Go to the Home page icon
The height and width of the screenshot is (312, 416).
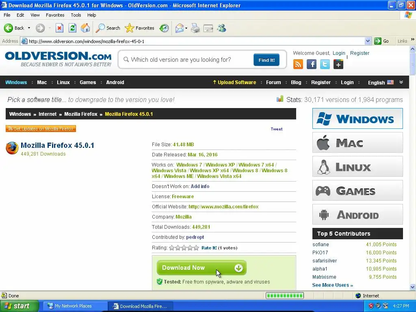tap(85, 28)
